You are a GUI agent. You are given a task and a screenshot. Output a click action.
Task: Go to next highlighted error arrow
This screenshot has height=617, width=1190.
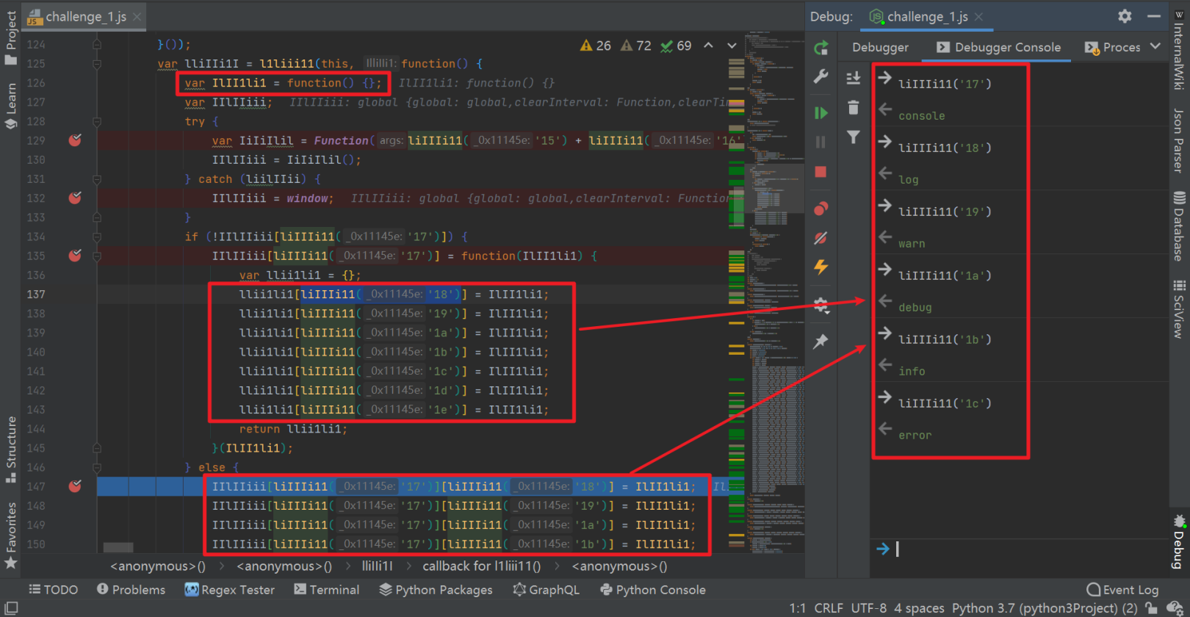pos(732,46)
